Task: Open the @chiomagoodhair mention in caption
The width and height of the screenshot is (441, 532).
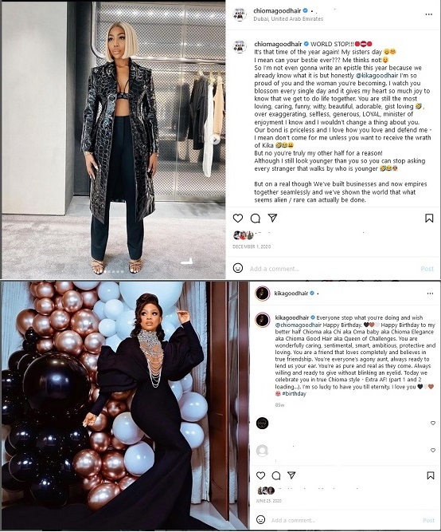Action: click(298, 325)
